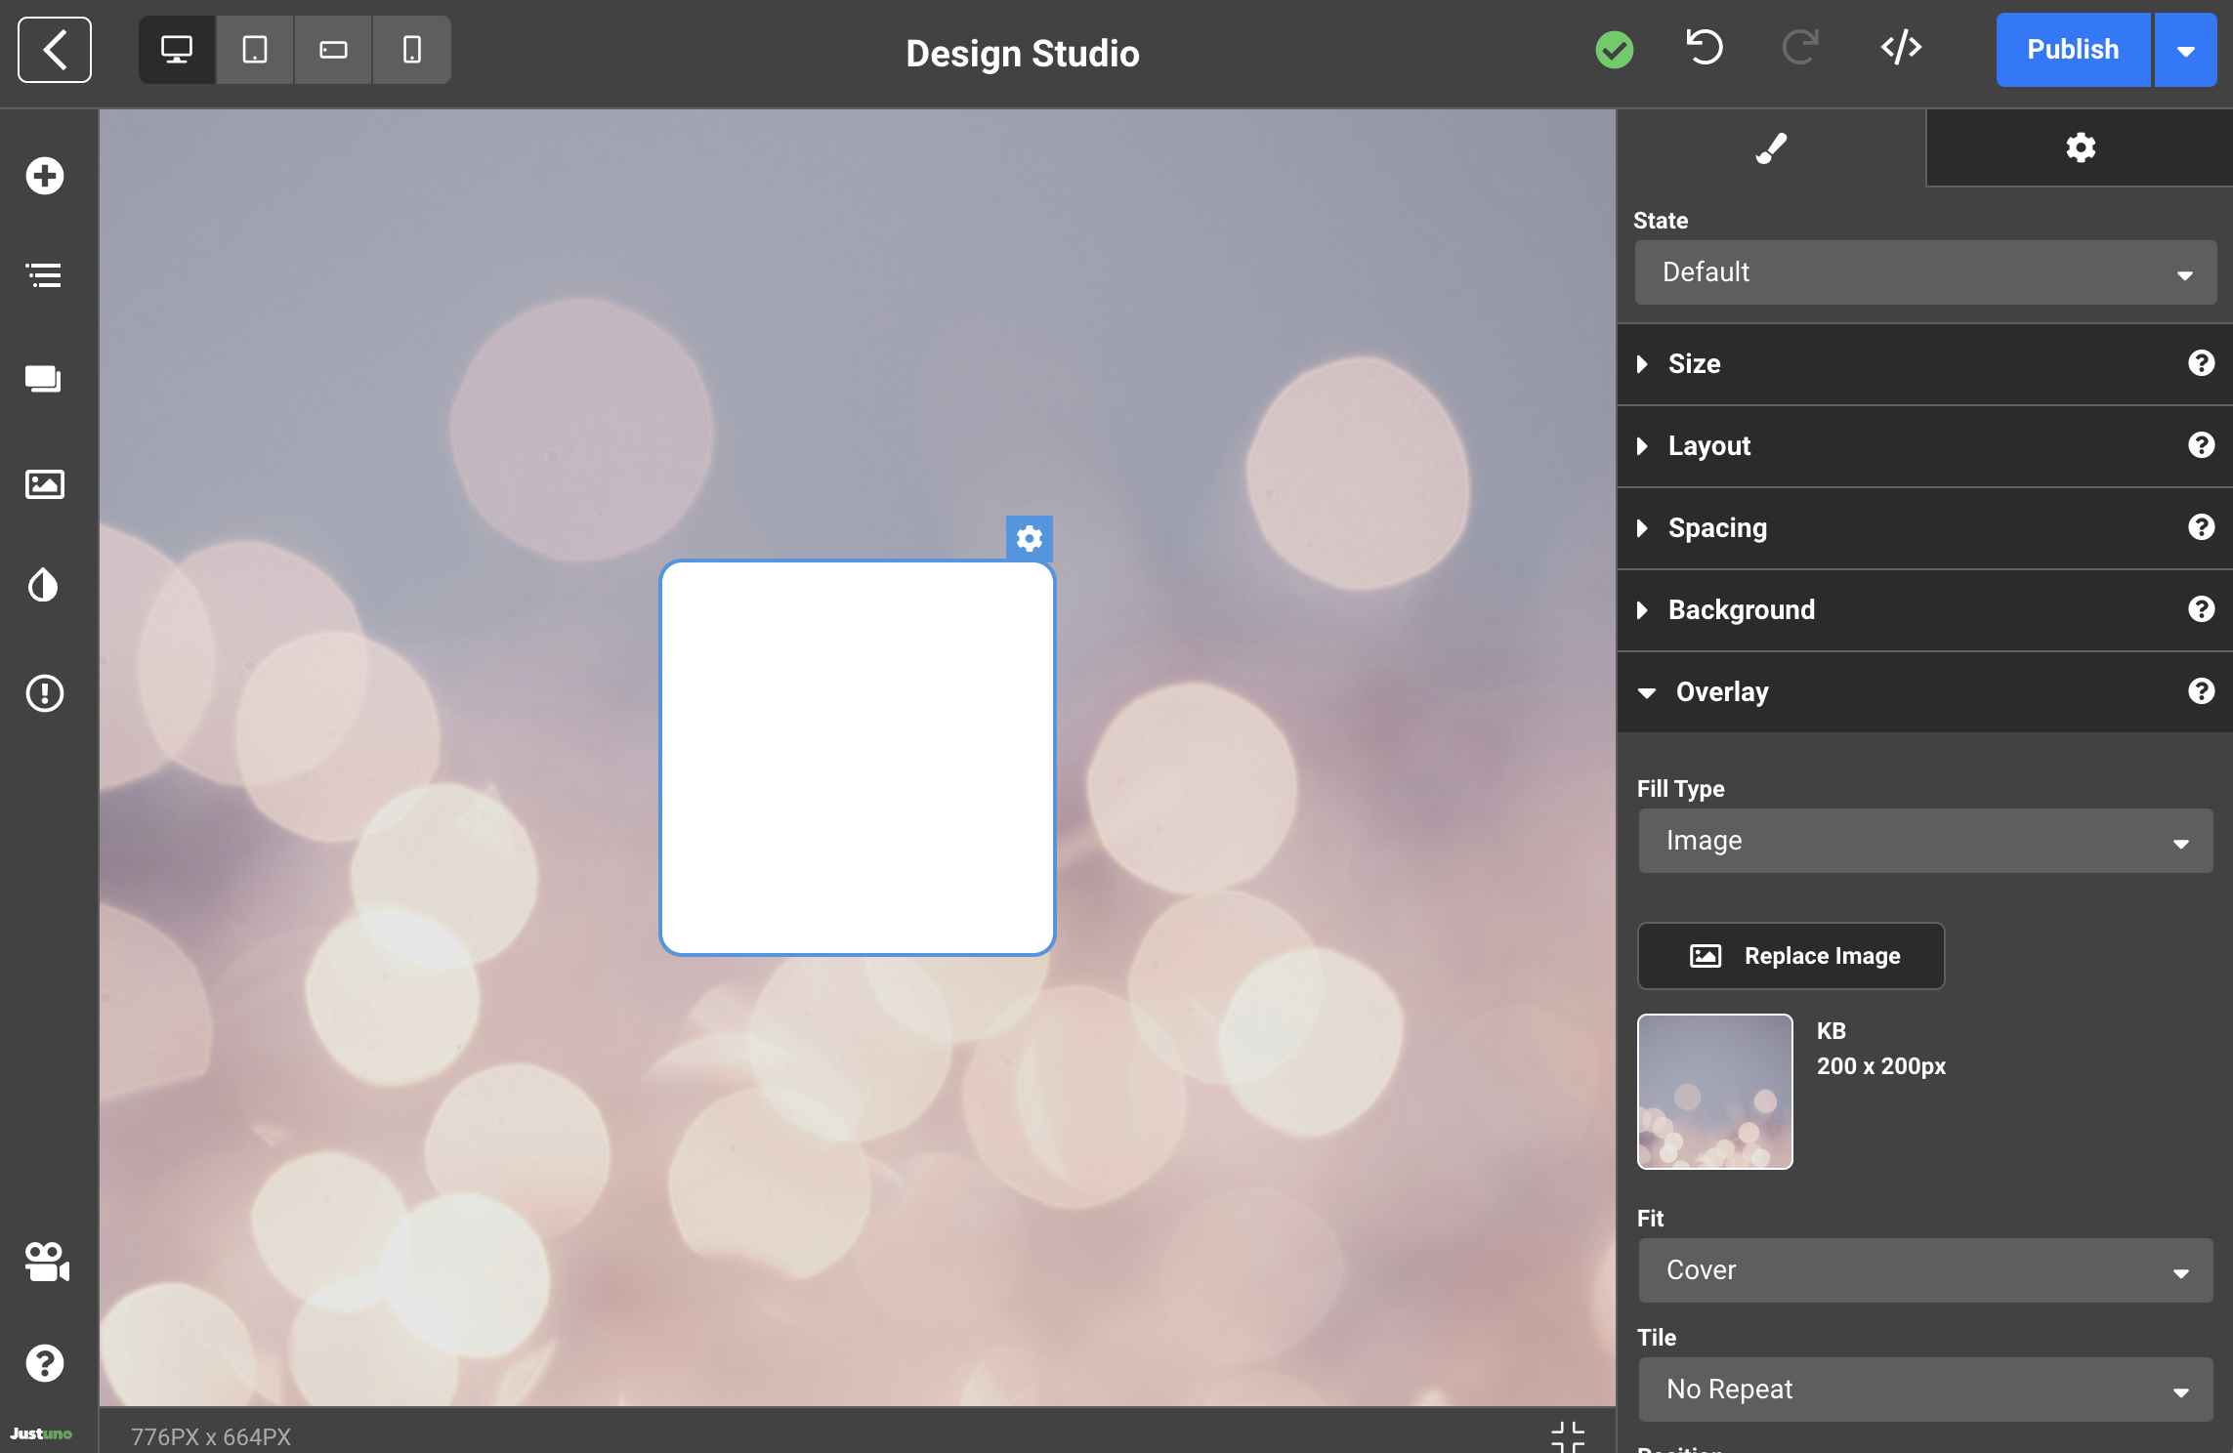2233x1453 pixels.
Task: Switch to mobile phone preview
Action: tap(411, 50)
